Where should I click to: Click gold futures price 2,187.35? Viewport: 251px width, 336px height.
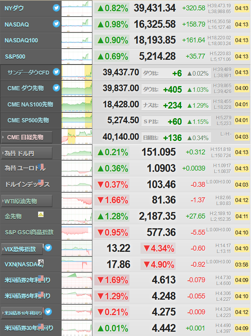pos(157,216)
